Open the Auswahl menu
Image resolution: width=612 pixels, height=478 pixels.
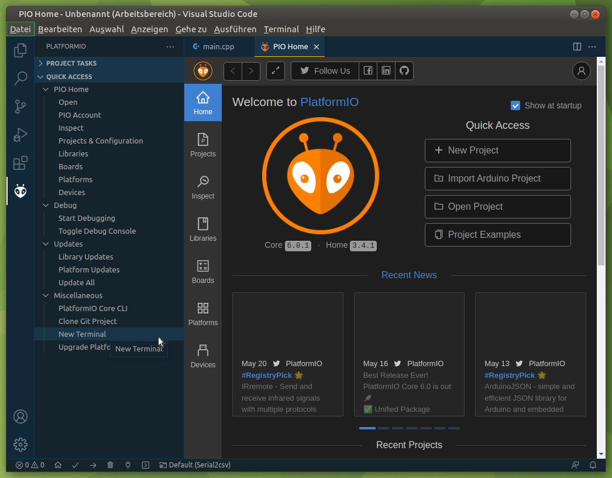click(106, 29)
